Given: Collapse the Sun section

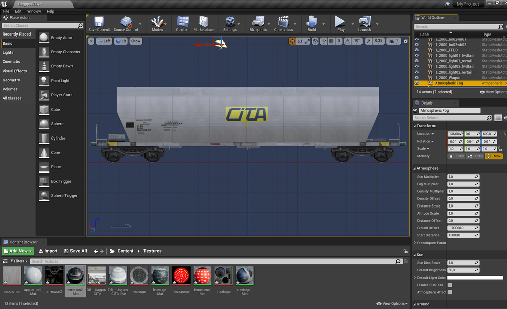Looking at the screenshot, I should point(415,255).
